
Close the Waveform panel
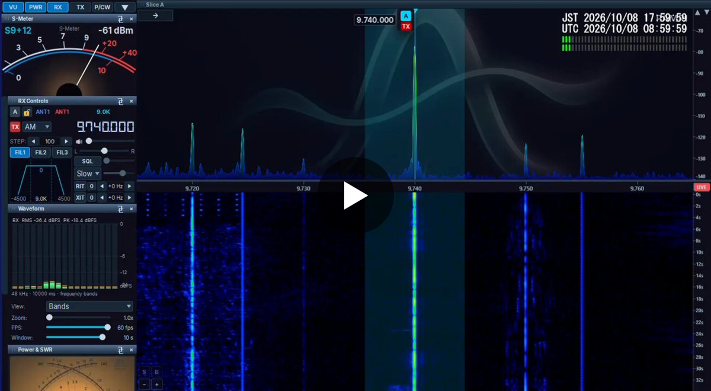tap(132, 209)
